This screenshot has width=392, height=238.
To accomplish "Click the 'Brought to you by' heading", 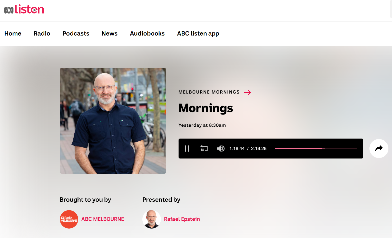I will (85, 200).
